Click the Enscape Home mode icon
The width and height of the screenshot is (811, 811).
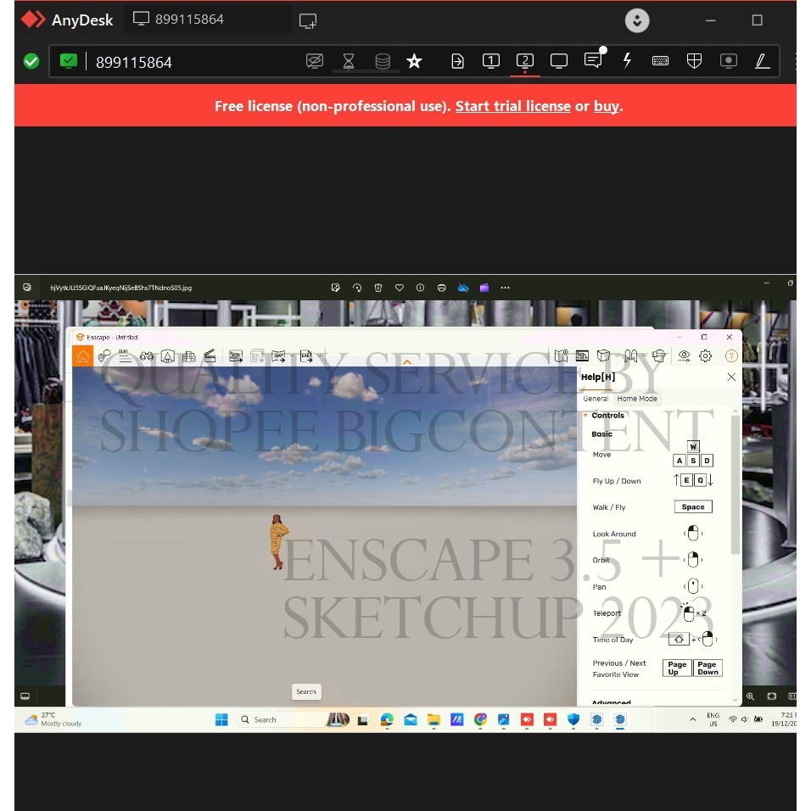pos(82,356)
